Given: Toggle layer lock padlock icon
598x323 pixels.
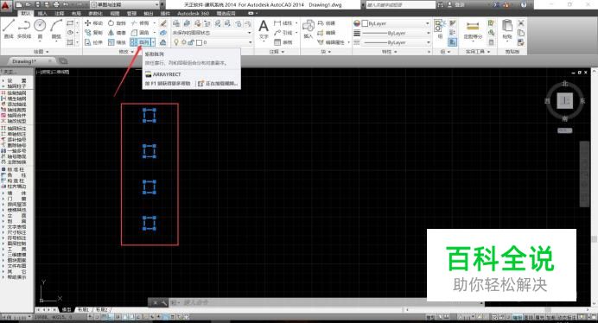Looking at the screenshot, I should click(x=191, y=42).
